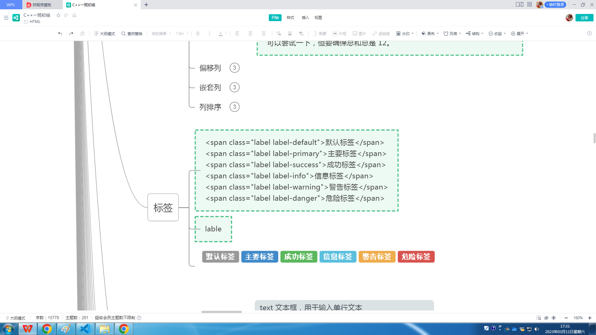Open the hamburger menu icon

[6, 18]
